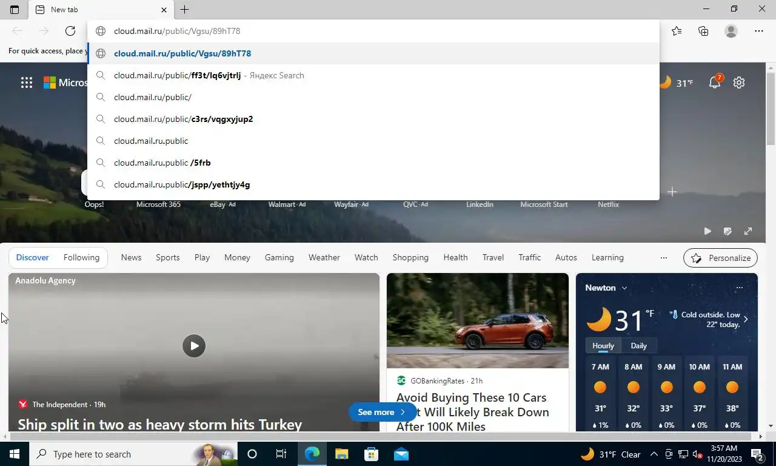Open Avoid Buying These 10 Cars article
The height and width of the screenshot is (466, 776).
[473, 412]
